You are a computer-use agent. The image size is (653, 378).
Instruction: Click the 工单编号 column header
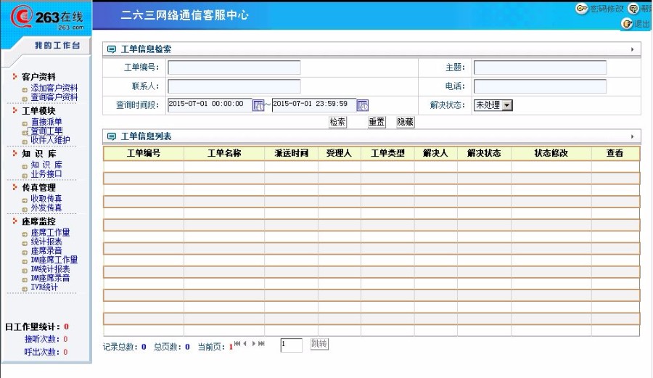[x=144, y=153]
